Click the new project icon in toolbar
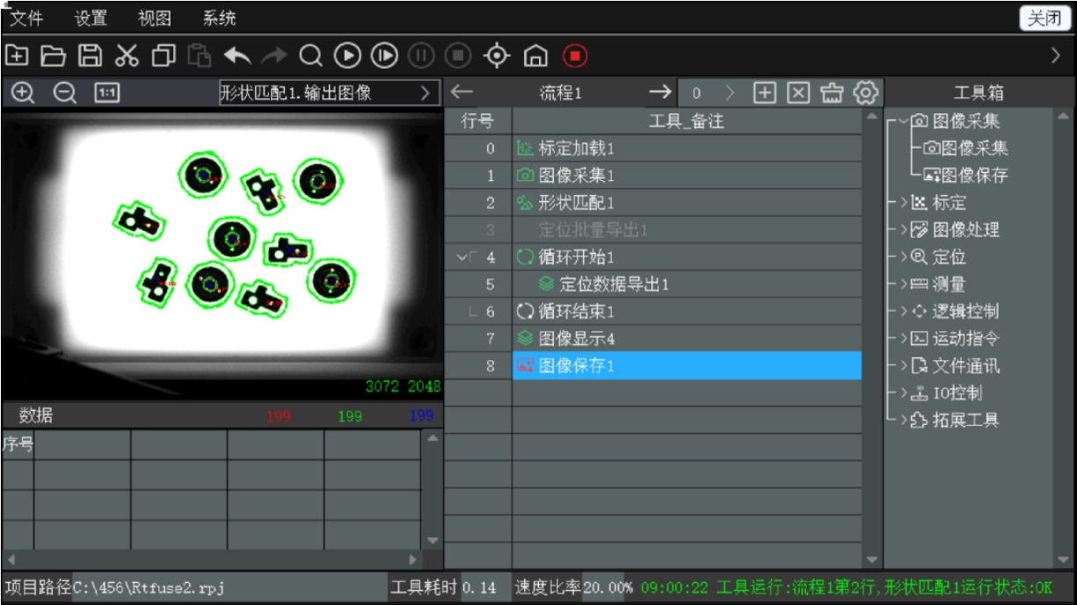Image resolution: width=1077 pixels, height=605 pixels. [16, 55]
